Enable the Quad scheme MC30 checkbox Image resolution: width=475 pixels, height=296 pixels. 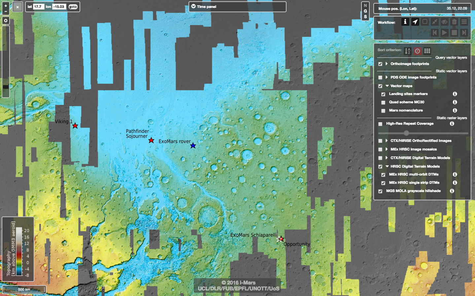click(x=383, y=103)
